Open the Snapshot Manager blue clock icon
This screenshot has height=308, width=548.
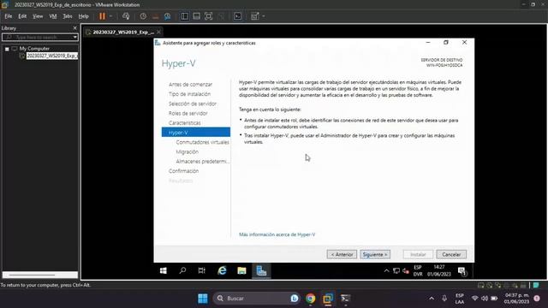point(168,16)
